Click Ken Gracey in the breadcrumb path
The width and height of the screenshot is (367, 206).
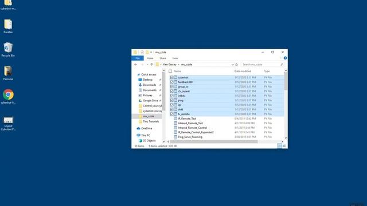170,65
